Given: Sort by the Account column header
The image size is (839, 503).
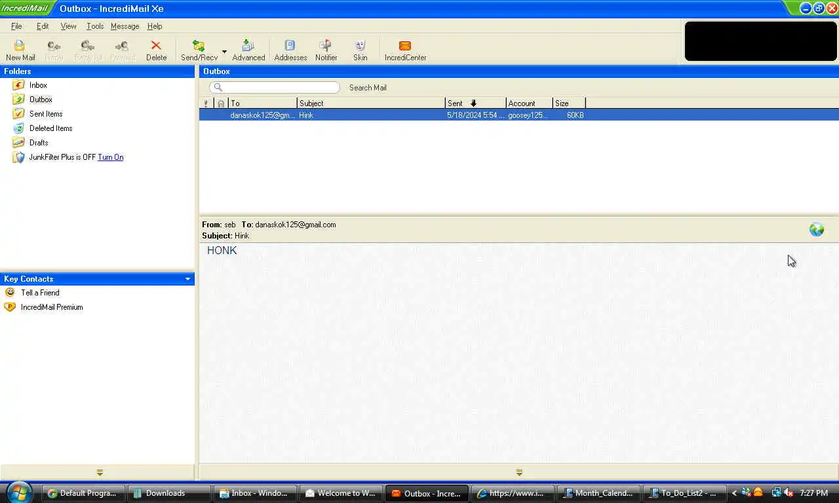Looking at the screenshot, I should pyautogui.click(x=529, y=103).
